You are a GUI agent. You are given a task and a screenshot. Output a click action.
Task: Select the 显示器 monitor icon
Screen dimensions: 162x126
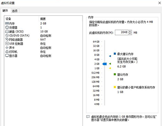pyautogui.click(x=7, y=56)
